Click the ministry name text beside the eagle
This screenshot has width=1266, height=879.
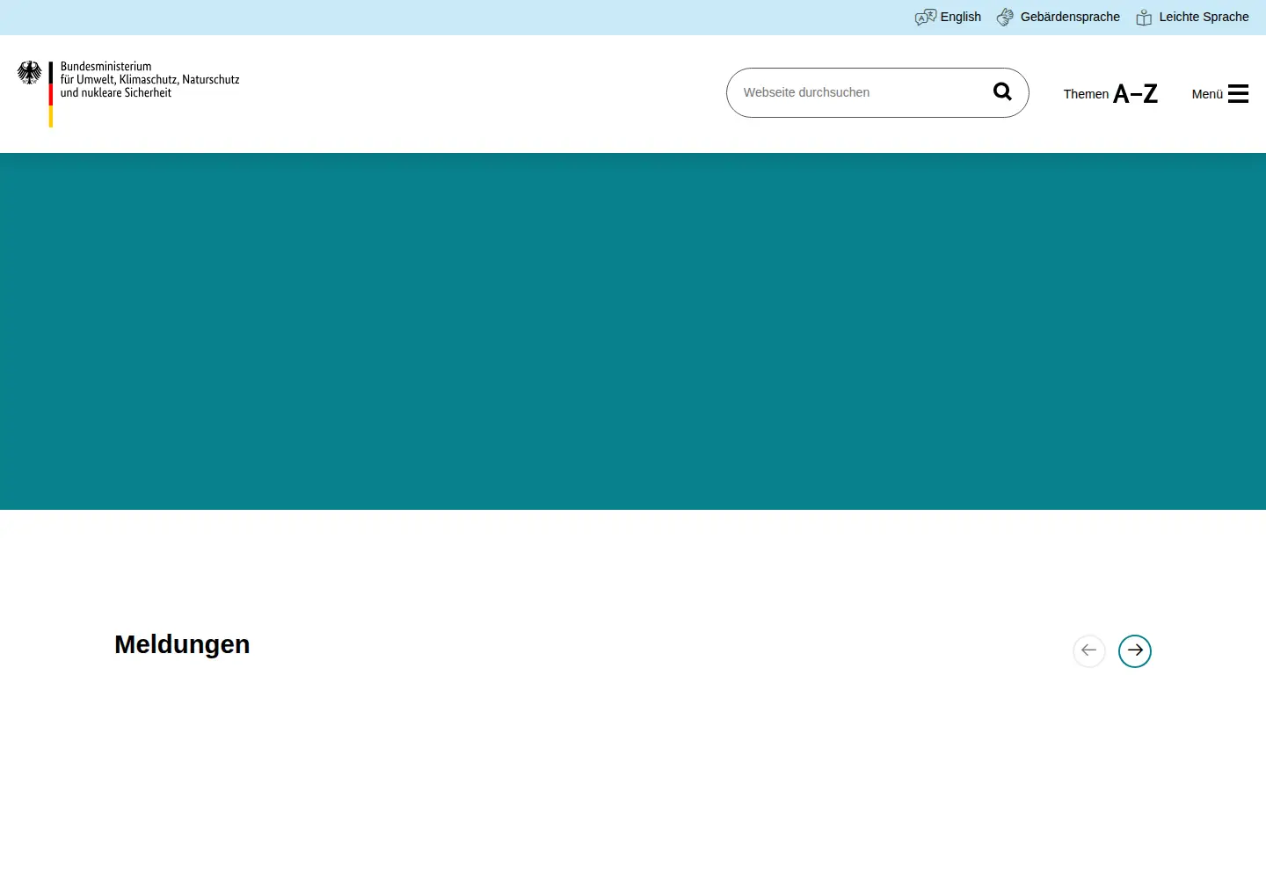(149, 79)
